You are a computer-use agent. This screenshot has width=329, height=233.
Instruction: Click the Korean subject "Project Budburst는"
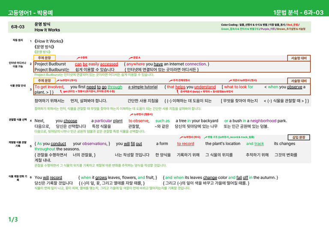pos(52,70)
